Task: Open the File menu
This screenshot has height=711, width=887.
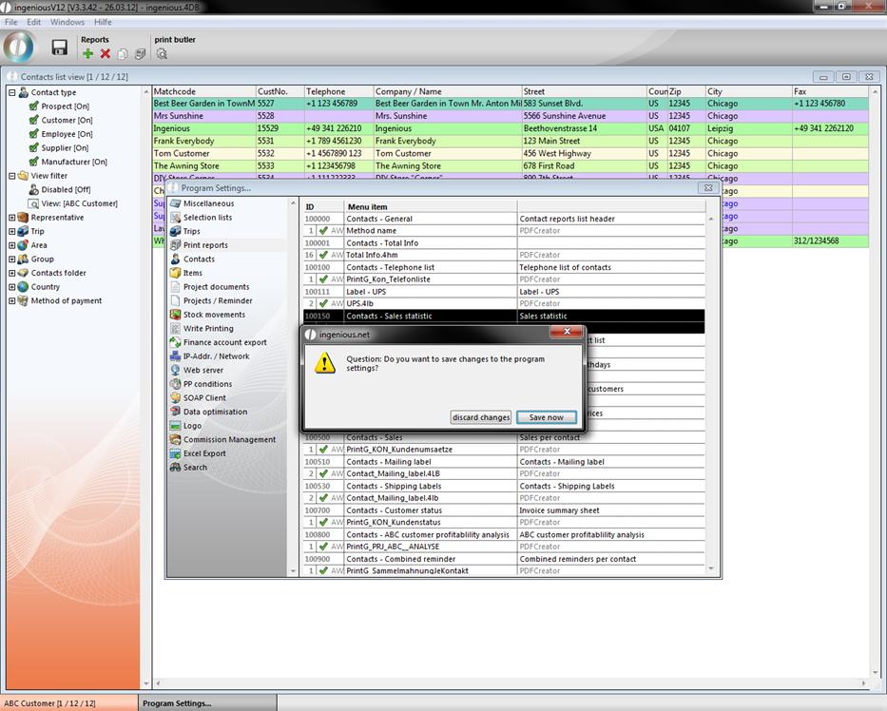Action: click(11, 22)
